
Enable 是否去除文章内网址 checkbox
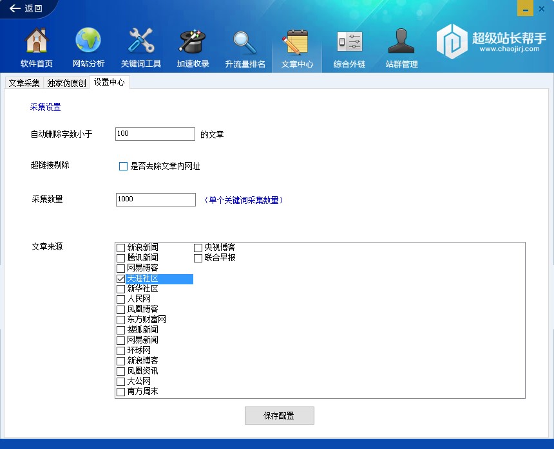124,167
